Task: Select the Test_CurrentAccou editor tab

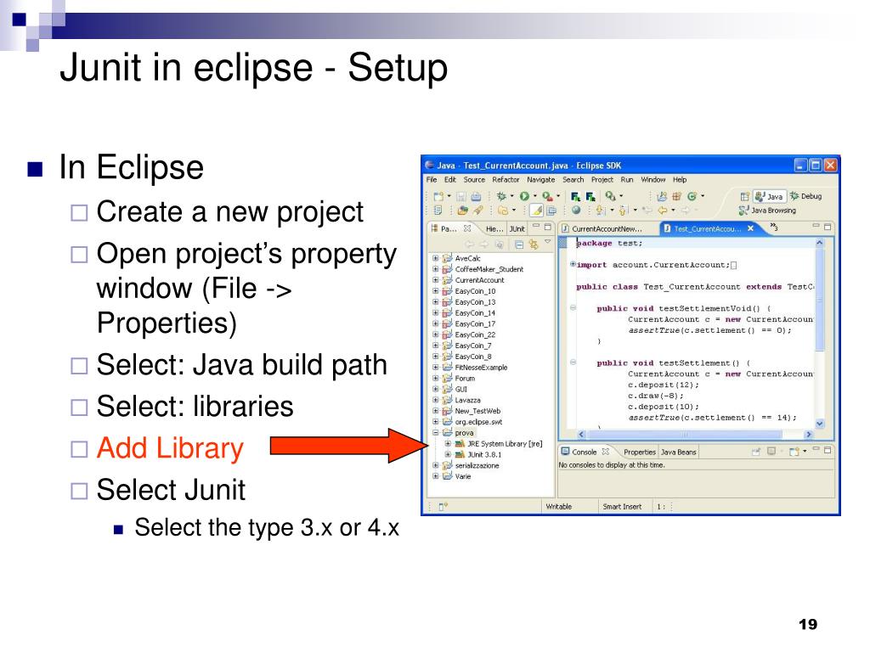Action: (708, 227)
